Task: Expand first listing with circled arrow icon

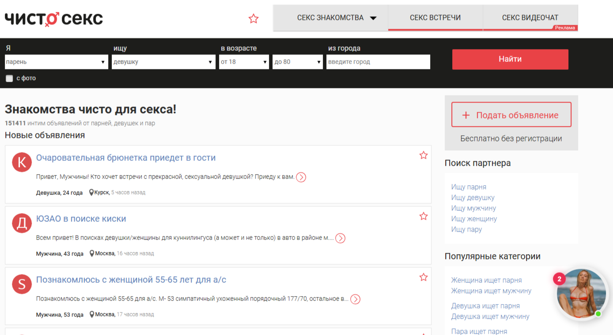Action: point(301,177)
